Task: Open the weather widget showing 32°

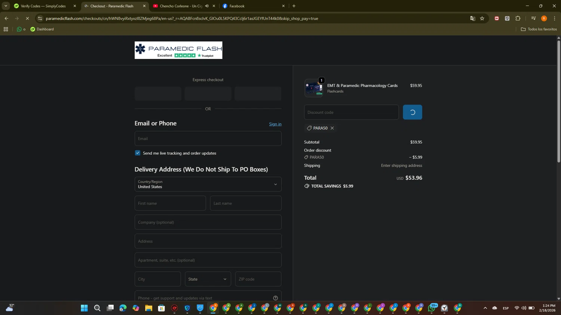Action: (x=10, y=308)
